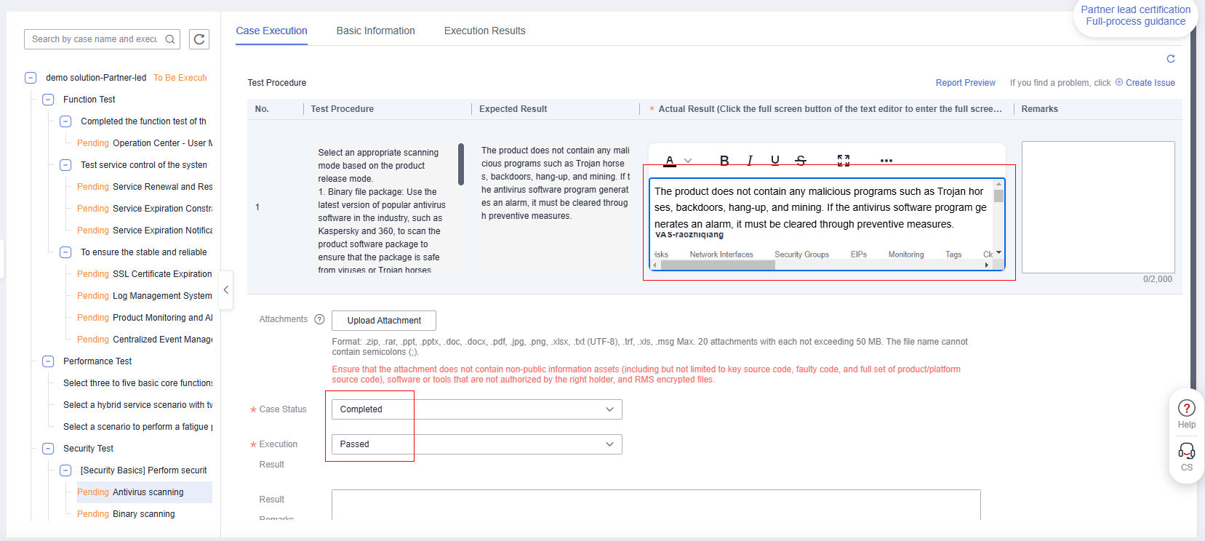Switch to Execution Results tab

484,31
